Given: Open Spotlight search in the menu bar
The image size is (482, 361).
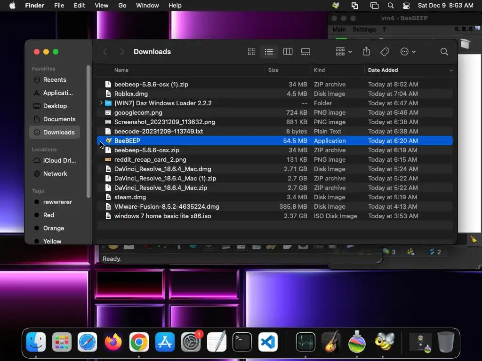Looking at the screenshot, I should (390, 6).
